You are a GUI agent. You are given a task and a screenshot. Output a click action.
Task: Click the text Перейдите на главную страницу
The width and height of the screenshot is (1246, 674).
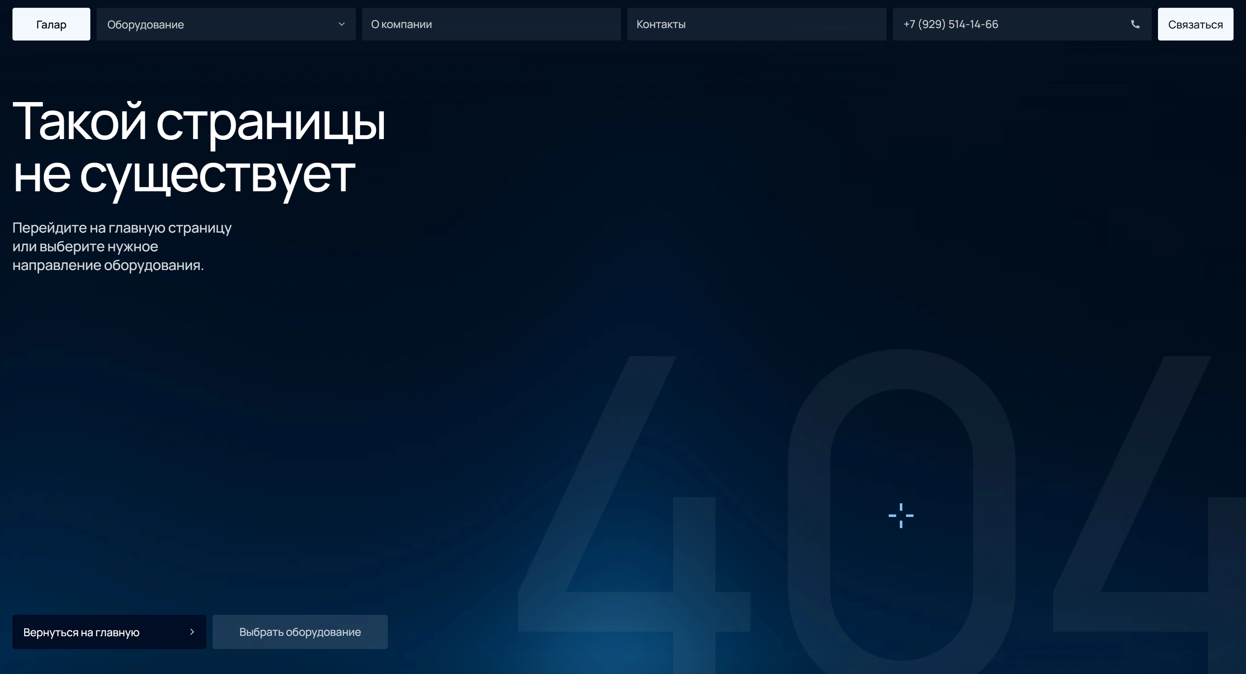122,228
